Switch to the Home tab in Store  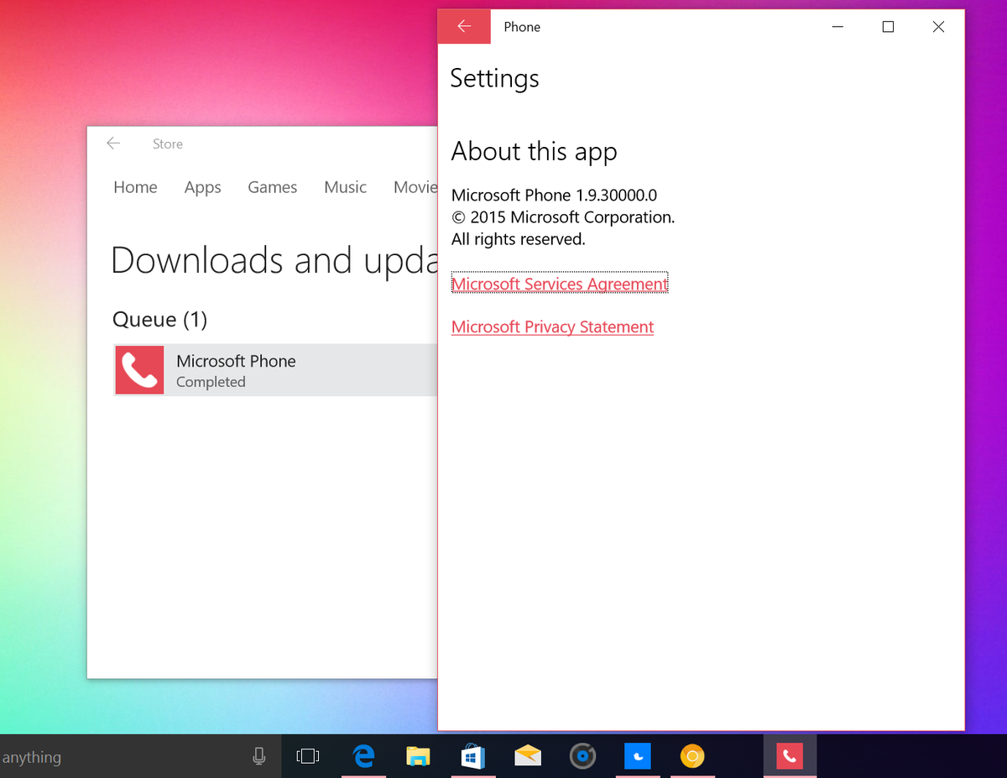(135, 187)
